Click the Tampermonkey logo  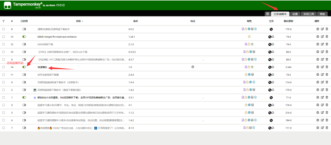click(x=7, y=5)
